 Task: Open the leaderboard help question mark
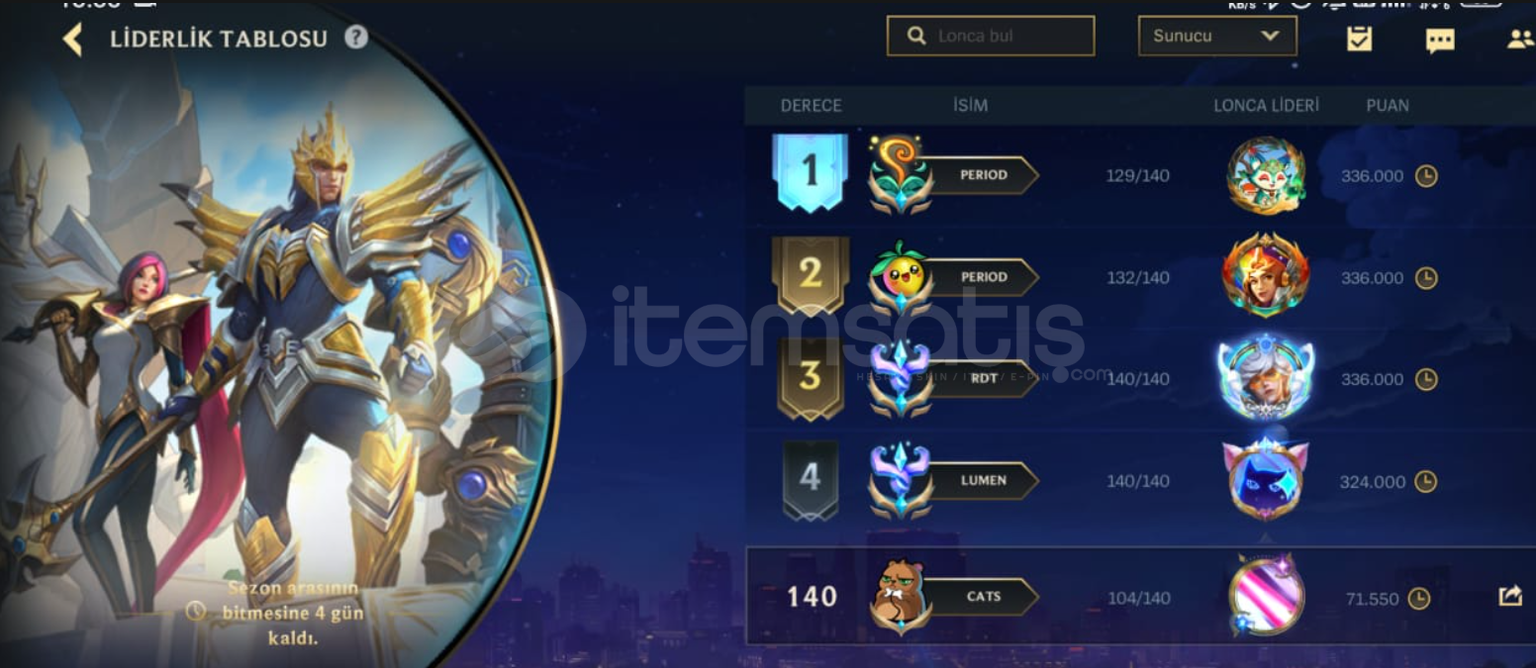(x=356, y=38)
